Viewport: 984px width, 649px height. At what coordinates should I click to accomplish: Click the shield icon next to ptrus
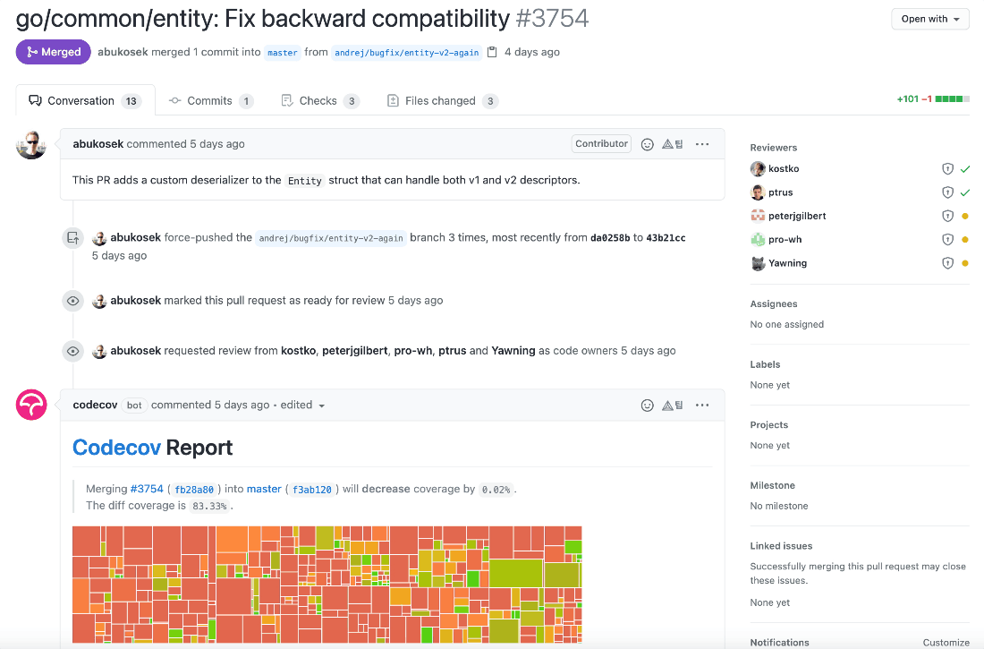(x=947, y=192)
